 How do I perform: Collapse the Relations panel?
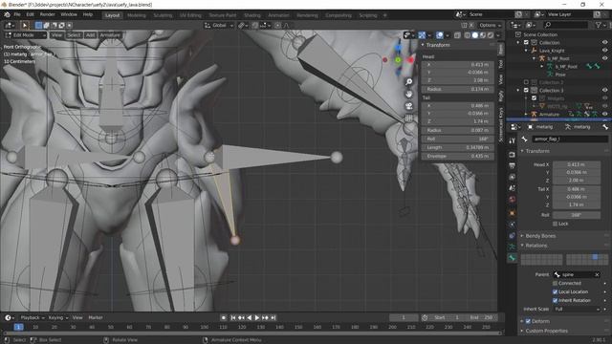(x=535, y=246)
